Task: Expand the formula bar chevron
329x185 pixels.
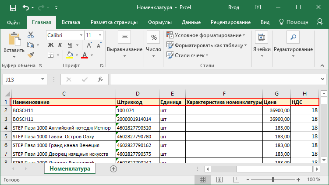Action: tap(323, 79)
